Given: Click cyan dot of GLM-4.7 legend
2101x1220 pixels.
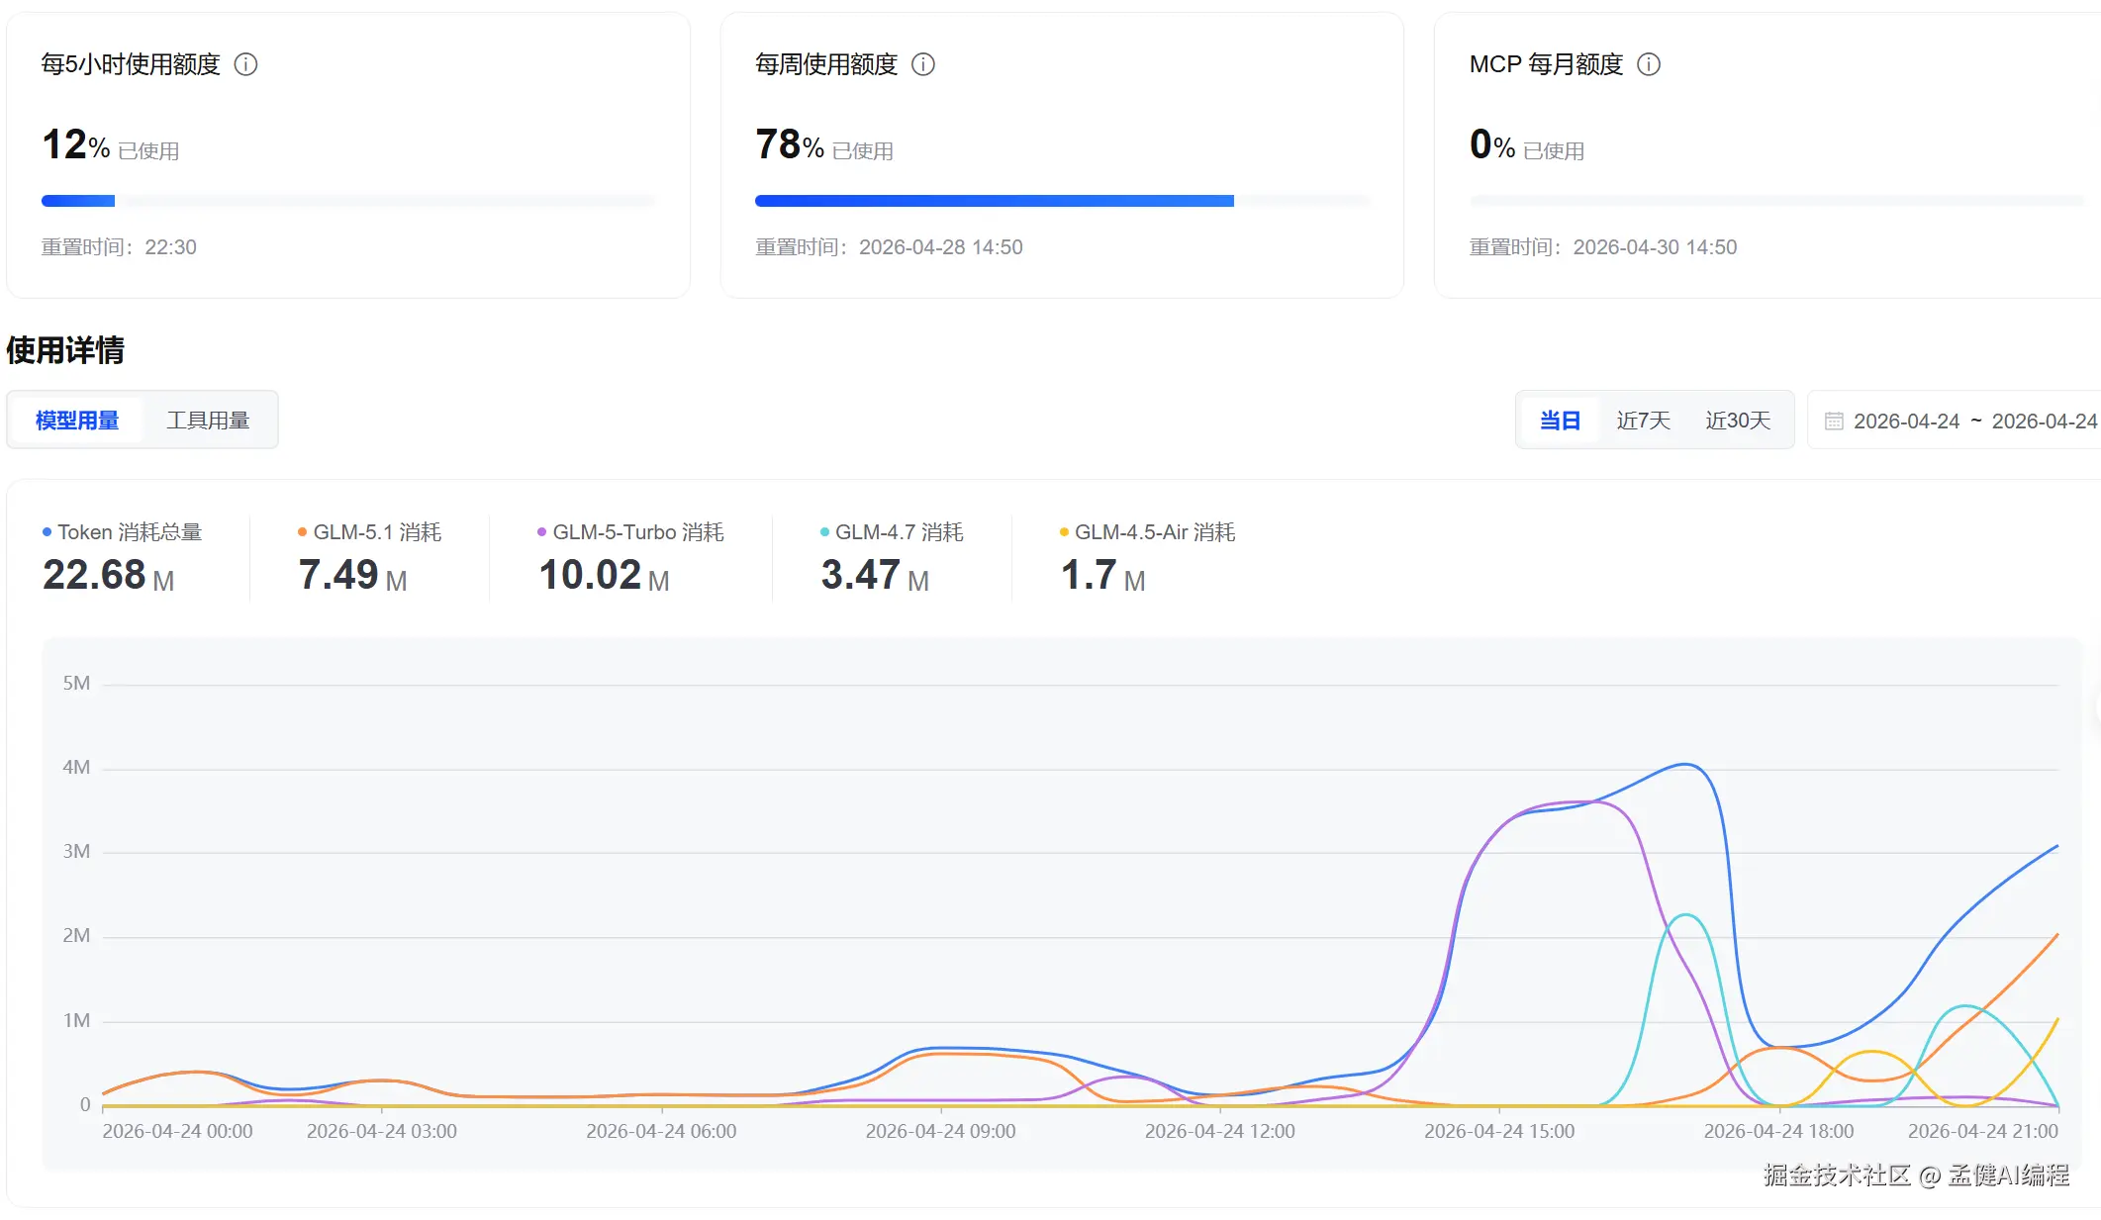Looking at the screenshot, I should click(824, 532).
